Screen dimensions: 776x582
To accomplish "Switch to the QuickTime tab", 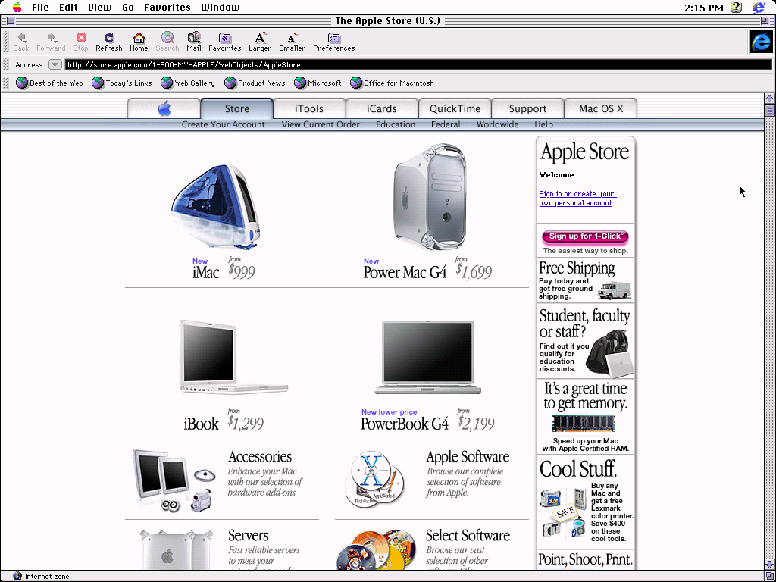I will [x=455, y=108].
